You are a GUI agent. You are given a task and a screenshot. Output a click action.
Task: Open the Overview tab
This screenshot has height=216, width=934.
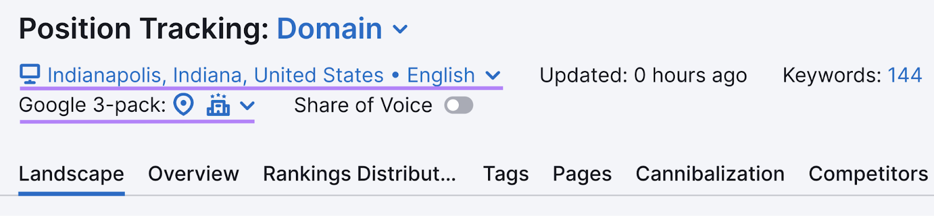pyautogui.click(x=194, y=173)
